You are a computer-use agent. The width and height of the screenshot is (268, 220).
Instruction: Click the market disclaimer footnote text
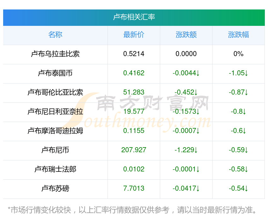point(132,210)
